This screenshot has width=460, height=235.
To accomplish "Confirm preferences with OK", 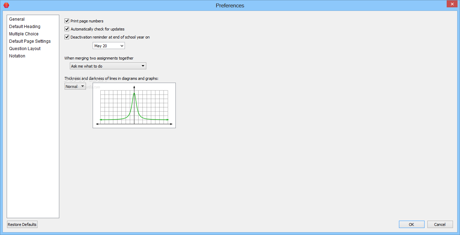I will coord(412,224).
